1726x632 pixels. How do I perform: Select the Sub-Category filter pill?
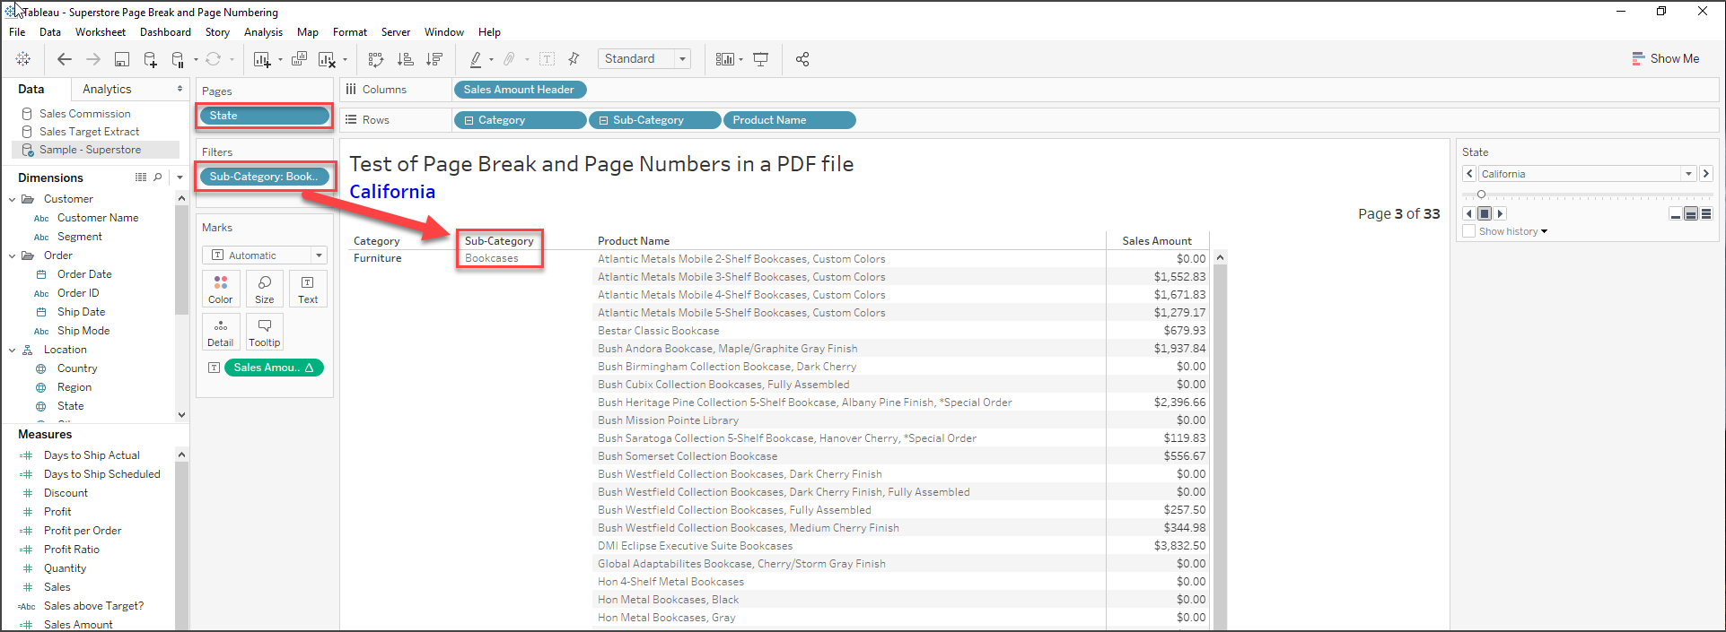[x=265, y=177]
